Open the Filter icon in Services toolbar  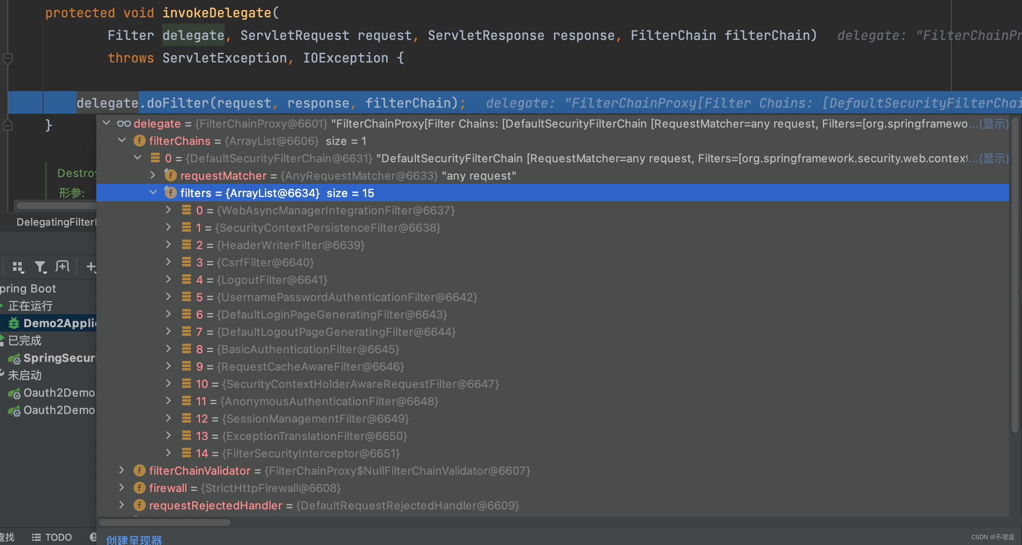[40, 267]
